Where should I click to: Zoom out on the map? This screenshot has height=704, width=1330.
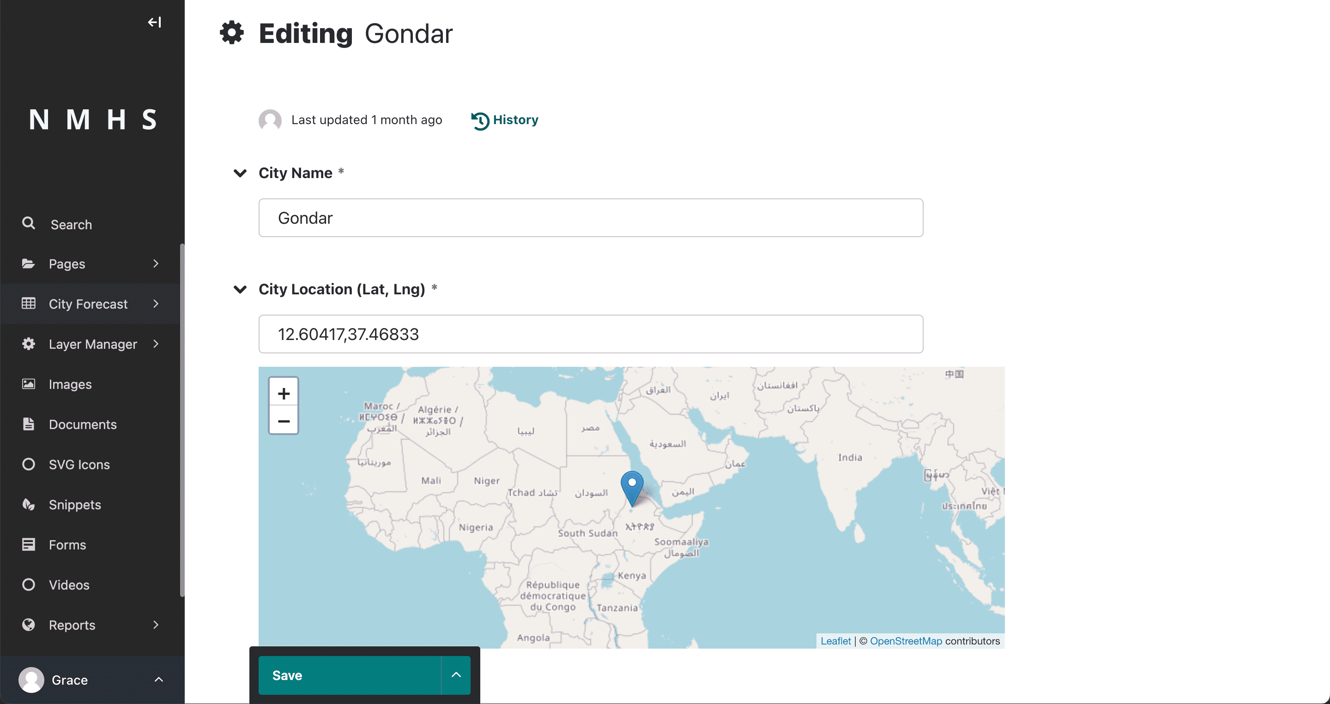pos(284,421)
